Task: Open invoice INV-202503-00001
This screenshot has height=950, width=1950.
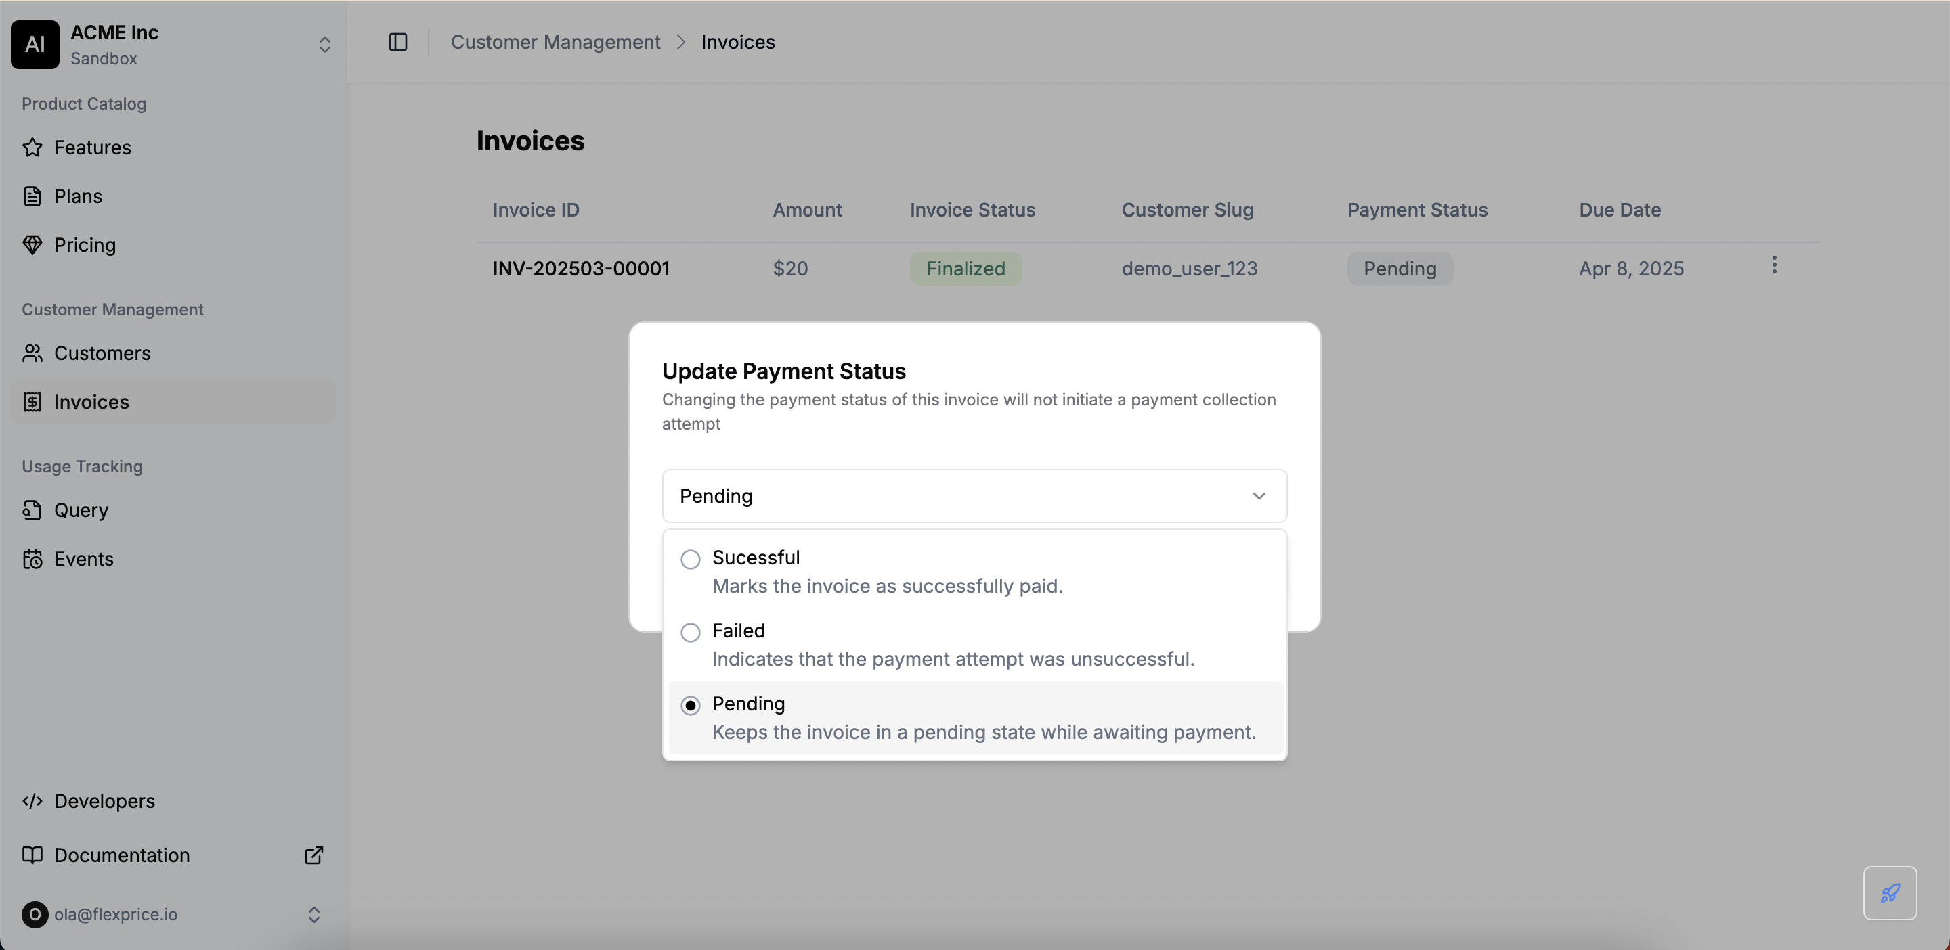Action: (x=581, y=269)
